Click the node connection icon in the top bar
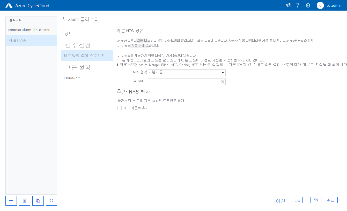Viewport: 347px width, 211px height. pyautogui.click(x=288, y=5)
